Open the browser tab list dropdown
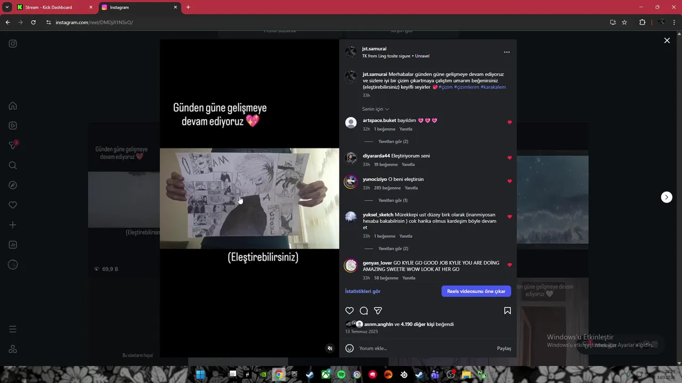Screen dimensions: 682x383 7,7
